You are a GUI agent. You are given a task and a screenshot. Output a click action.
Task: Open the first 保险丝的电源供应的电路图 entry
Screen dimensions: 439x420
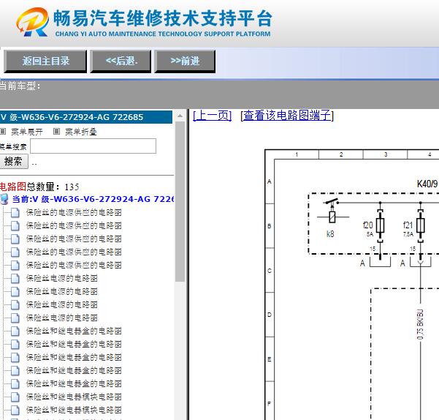(x=74, y=212)
